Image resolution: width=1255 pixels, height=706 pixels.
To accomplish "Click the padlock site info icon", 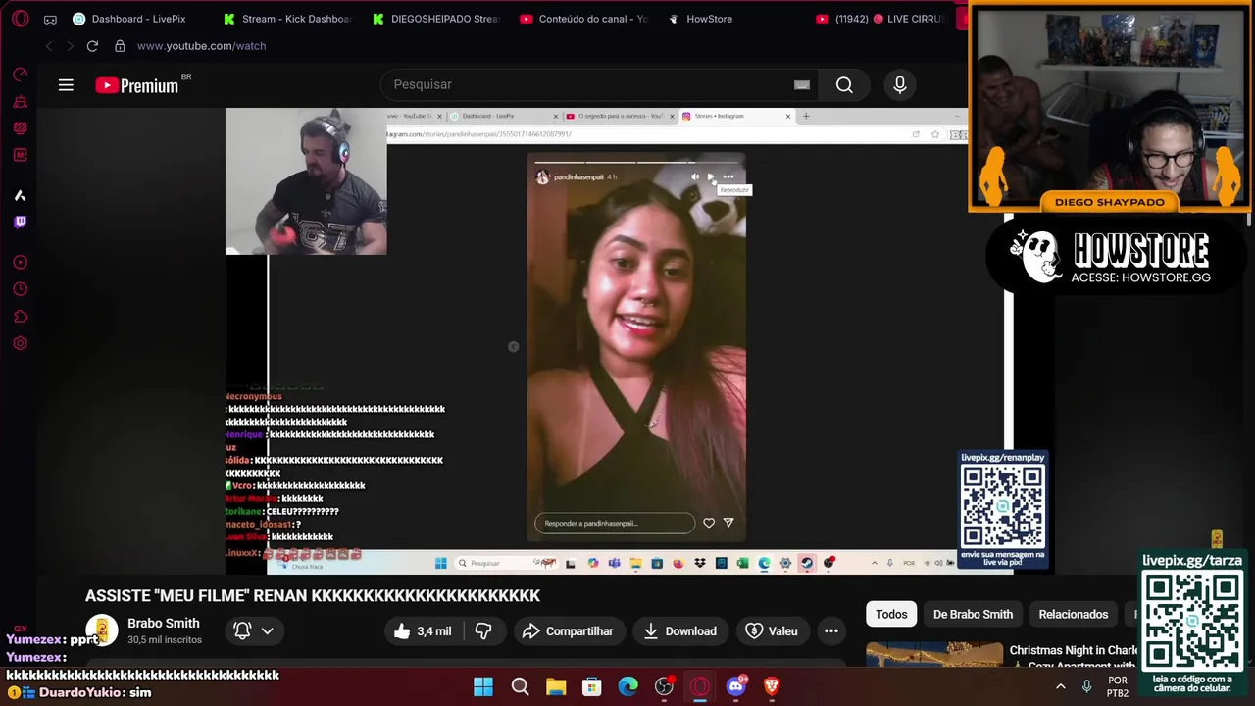I will (x=120, y=46).
